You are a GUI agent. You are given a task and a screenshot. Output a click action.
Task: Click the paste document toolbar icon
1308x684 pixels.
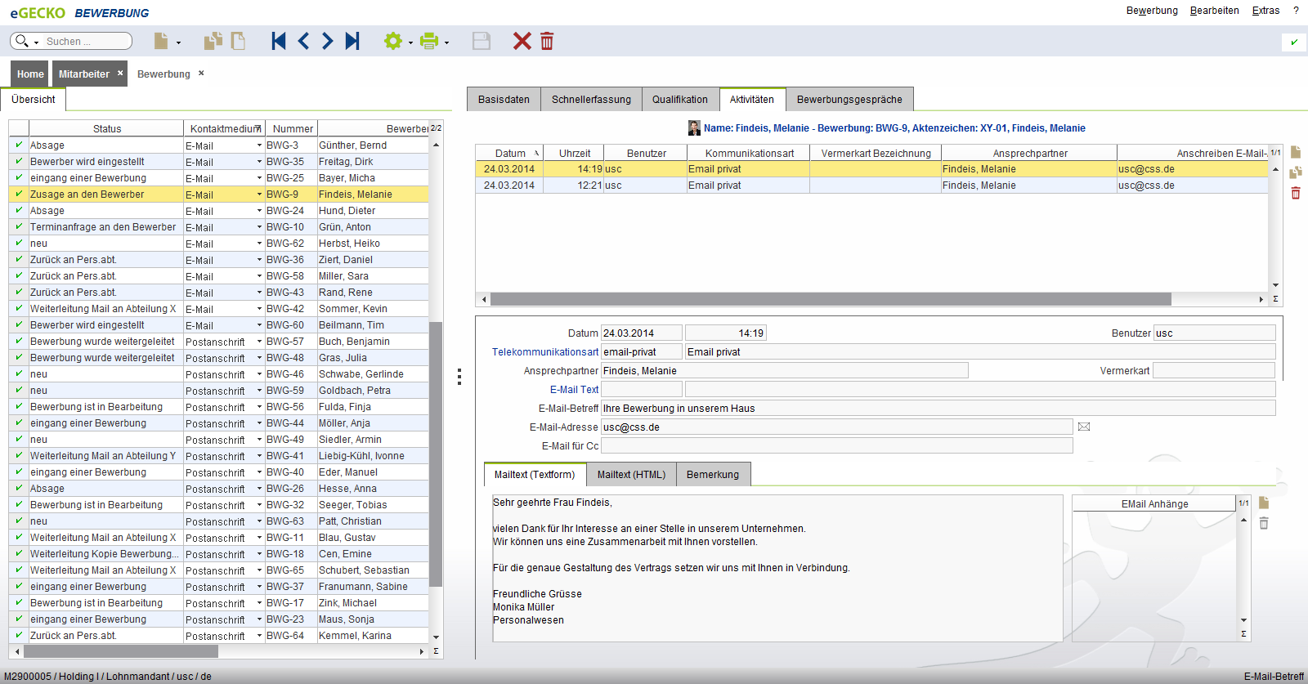tap(238, 41)
